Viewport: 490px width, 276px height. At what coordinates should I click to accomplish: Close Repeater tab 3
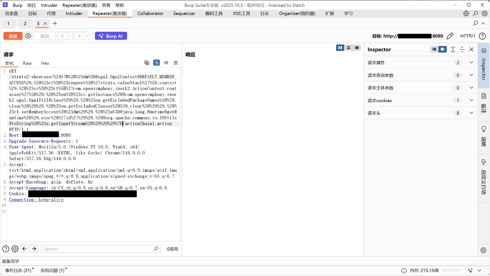coord(45,23)
